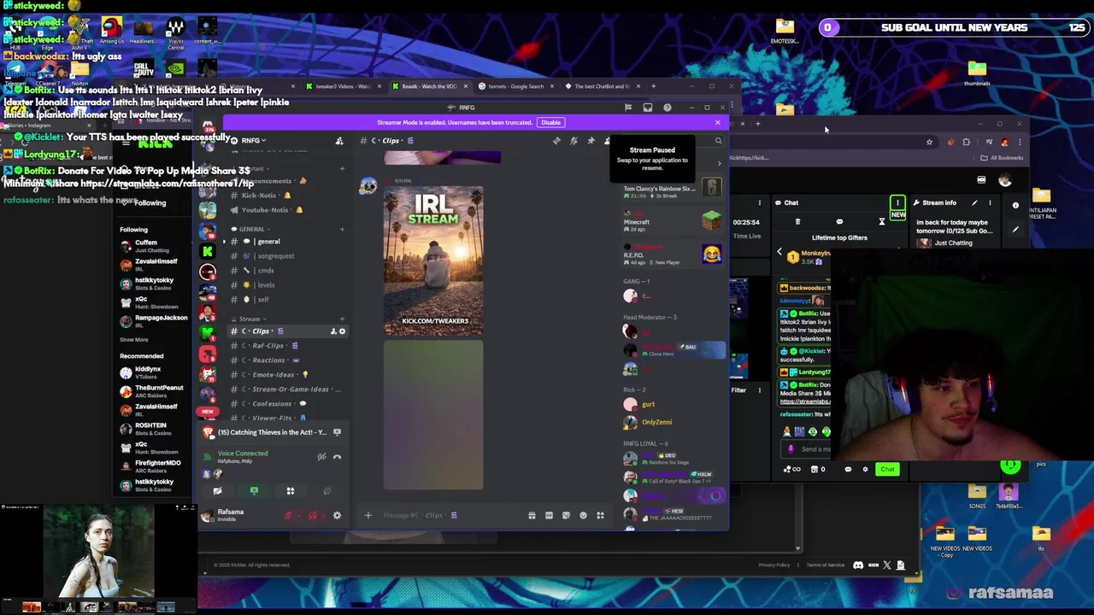Open Discord help question mark icon
1094x615 pixels.
pos(668,108)
